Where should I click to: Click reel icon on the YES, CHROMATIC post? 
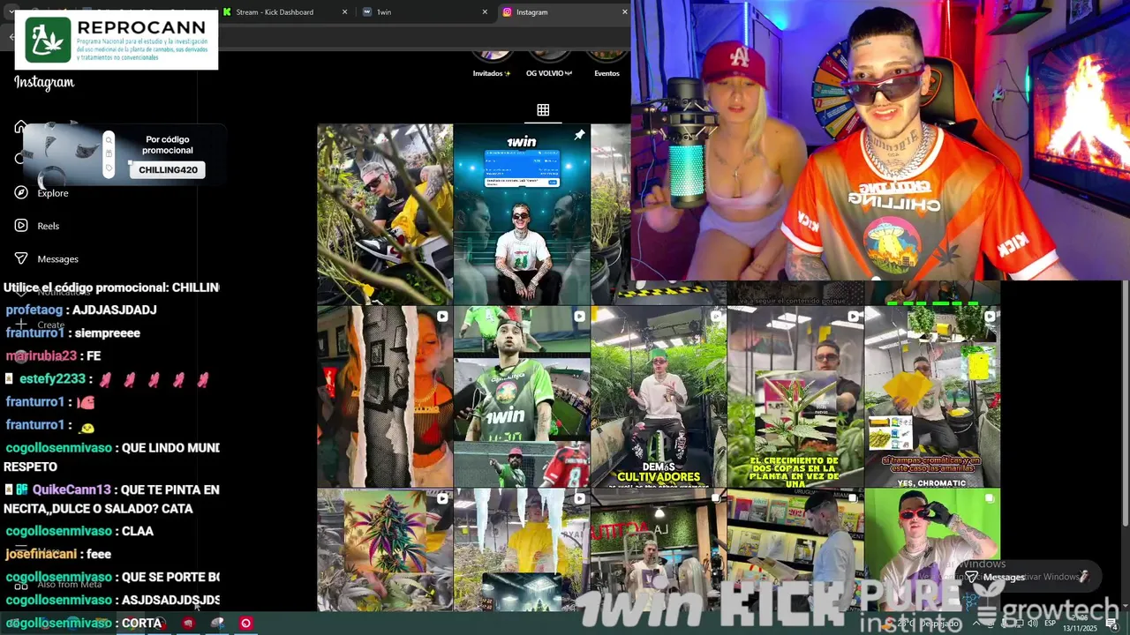pyautogui.click(x=990, y=317)
